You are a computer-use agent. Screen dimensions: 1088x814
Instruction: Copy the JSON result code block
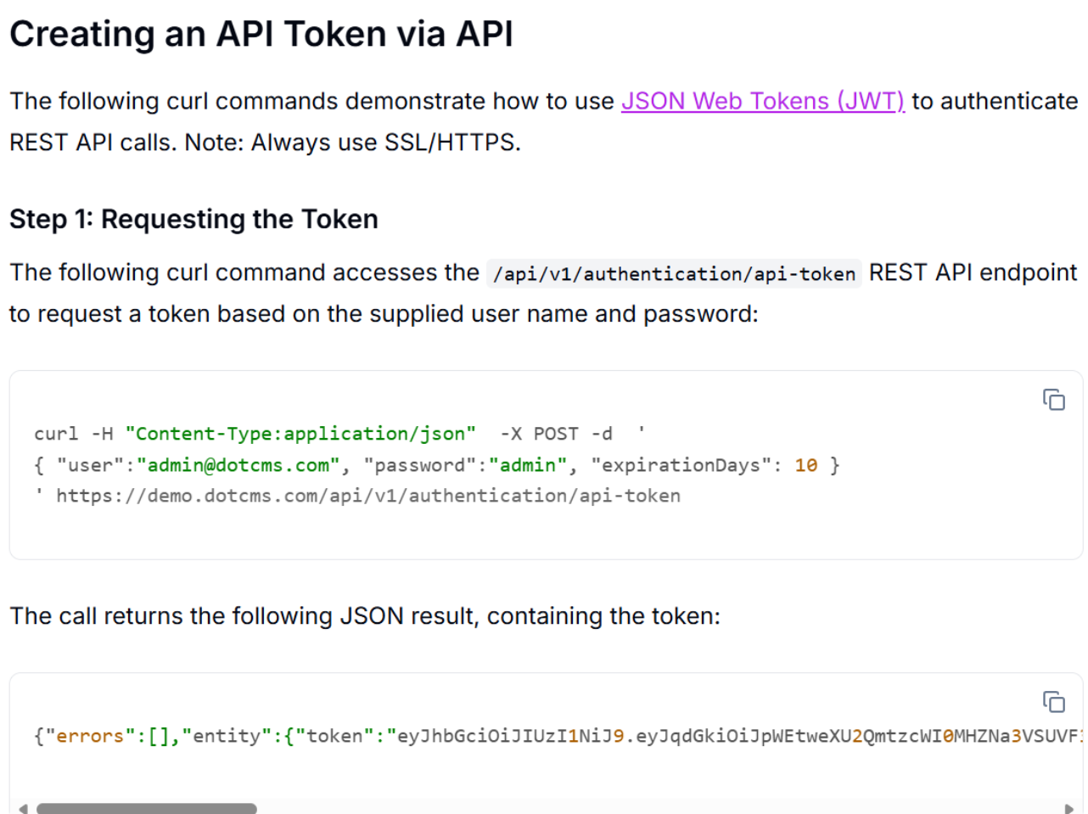(x=1053, y=702)
